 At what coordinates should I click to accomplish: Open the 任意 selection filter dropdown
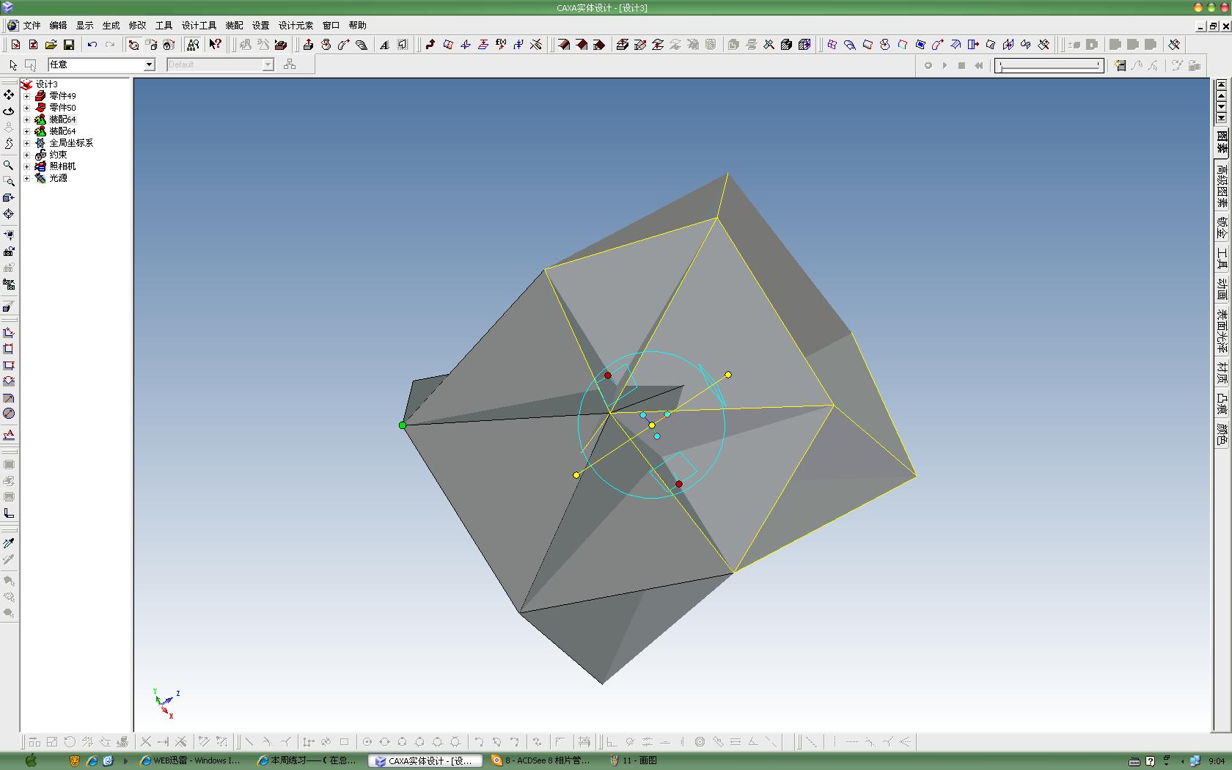pos(101,65)
